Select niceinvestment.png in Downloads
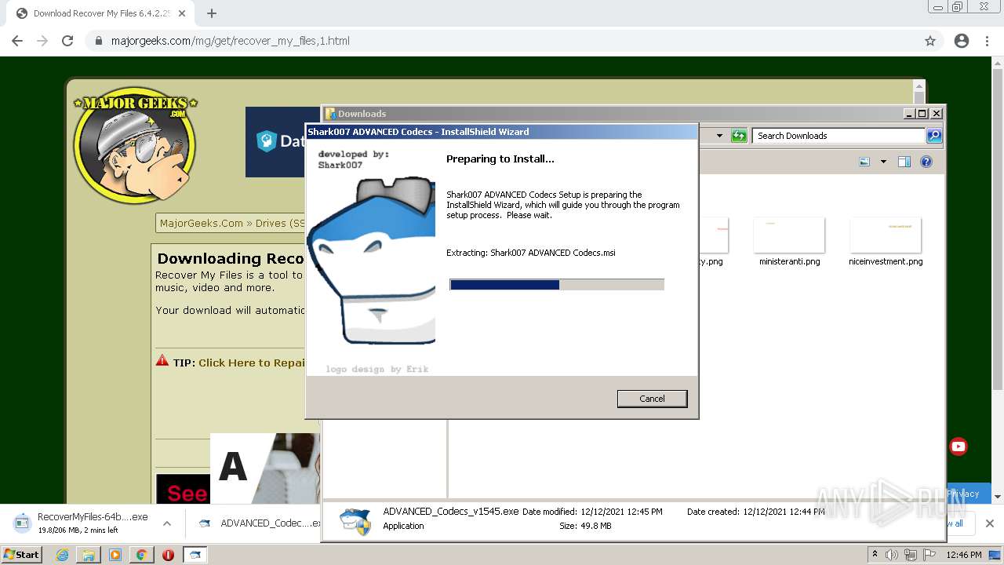Image resolution: width=1004 pixels, height=565 pixels. coord(886,242)
